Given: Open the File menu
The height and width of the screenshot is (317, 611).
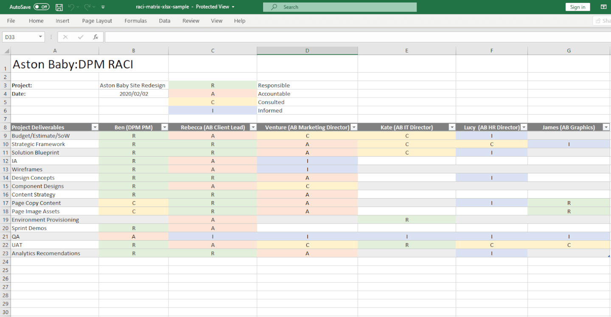Looking at the screenshot, I should (x=11, y=21).
